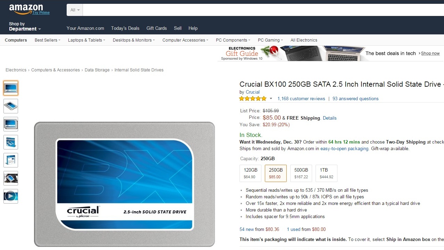Open the Help page
444x250 pixels.
click(x=193, y=28)
